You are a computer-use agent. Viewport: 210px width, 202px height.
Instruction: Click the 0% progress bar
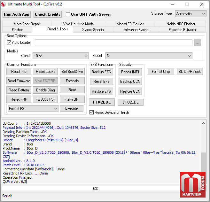[x=95, y=189]
